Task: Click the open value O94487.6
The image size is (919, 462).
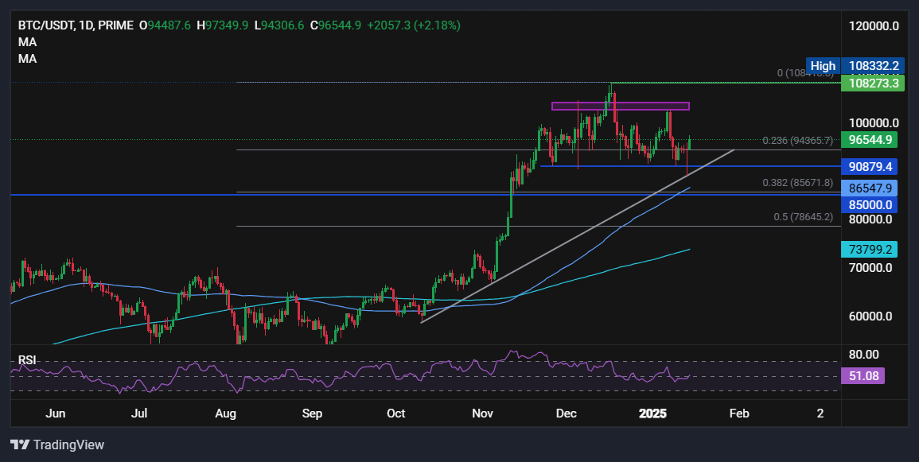Action: click(165, 25)
